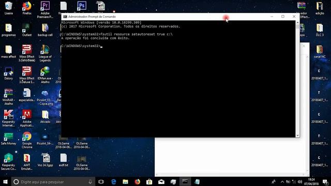The width and height of the screenshot is (331, 186).
Task: Select the Mass Effect 3 shortcut beside League of Legends
Action: (x=27, y=53)
